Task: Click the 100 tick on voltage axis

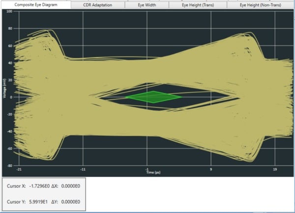Action: (9, 11)
